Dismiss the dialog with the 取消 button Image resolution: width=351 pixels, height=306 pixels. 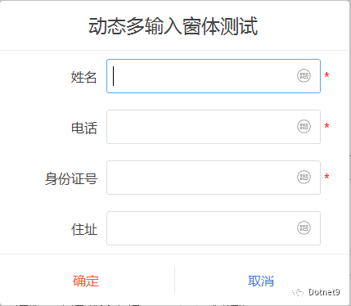click(x=261, y=281)
